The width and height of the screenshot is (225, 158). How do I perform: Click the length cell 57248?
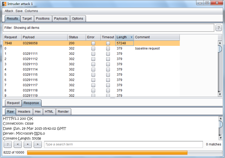coord(124,43)
